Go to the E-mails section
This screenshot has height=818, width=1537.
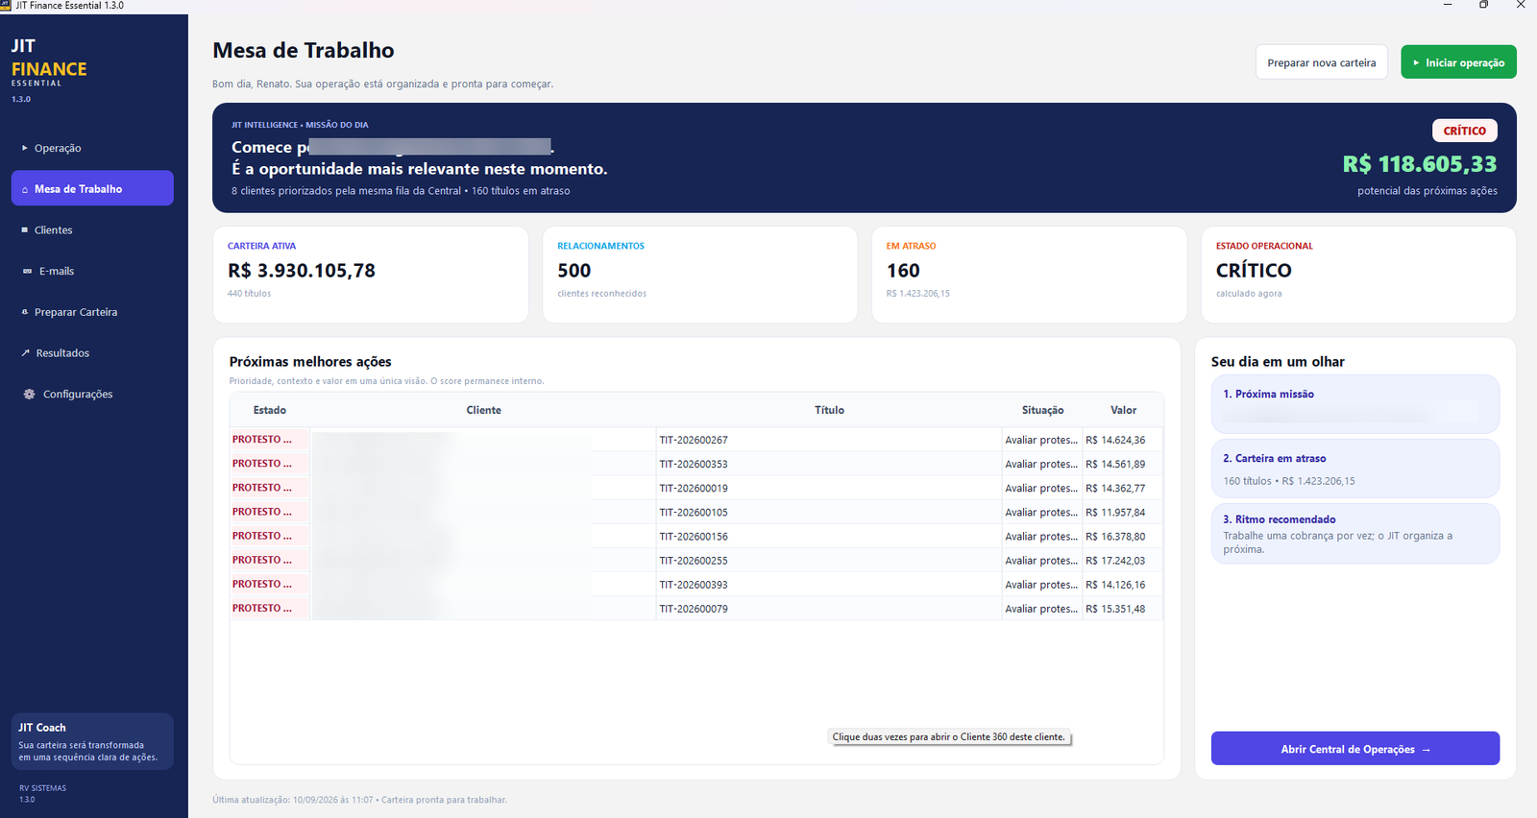pos(92,271)
